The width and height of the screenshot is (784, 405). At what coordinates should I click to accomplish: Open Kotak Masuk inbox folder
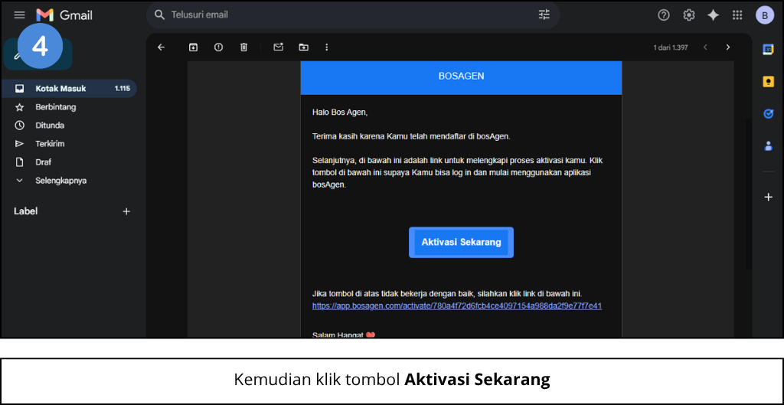pos(68,89)
